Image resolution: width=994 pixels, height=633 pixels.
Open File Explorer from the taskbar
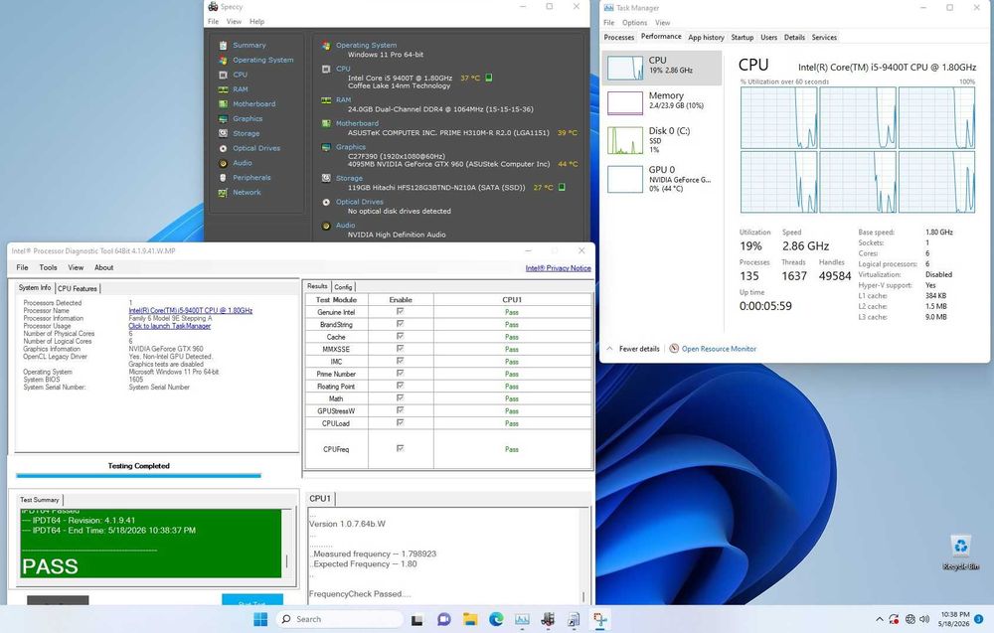(x=470, y=620)
